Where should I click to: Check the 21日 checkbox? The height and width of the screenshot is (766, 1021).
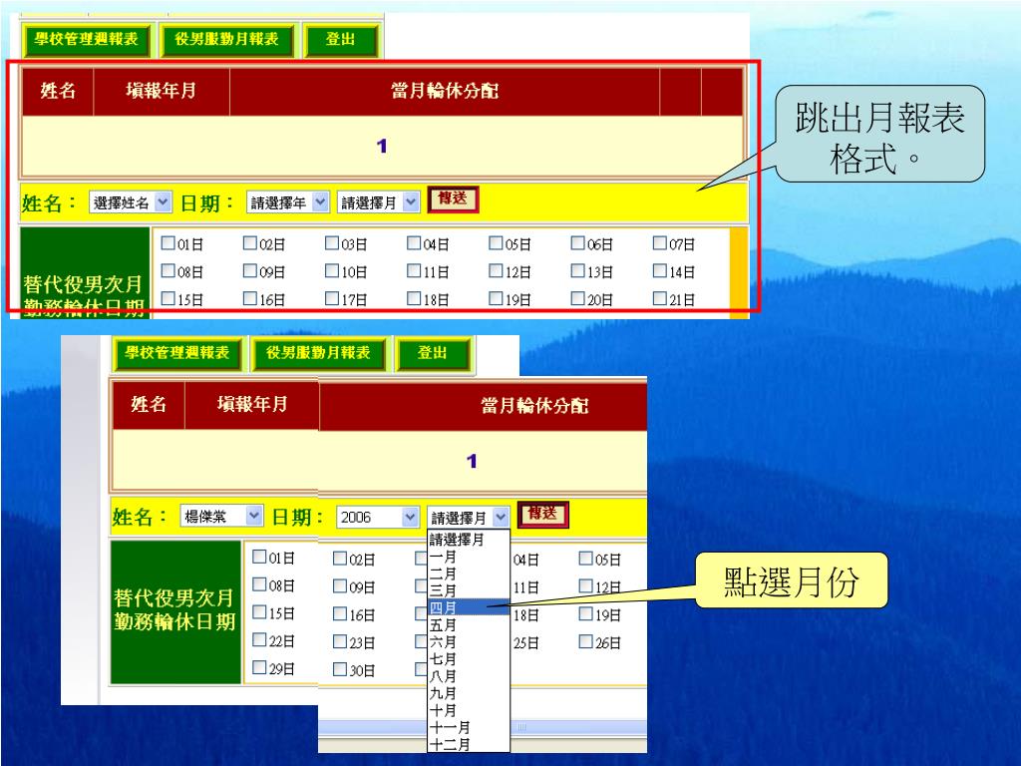pyautogui.click(x=660, y=298)
